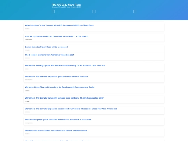
Task: Click source tag under Tony Hawk headline
Action: click(29, 39)
